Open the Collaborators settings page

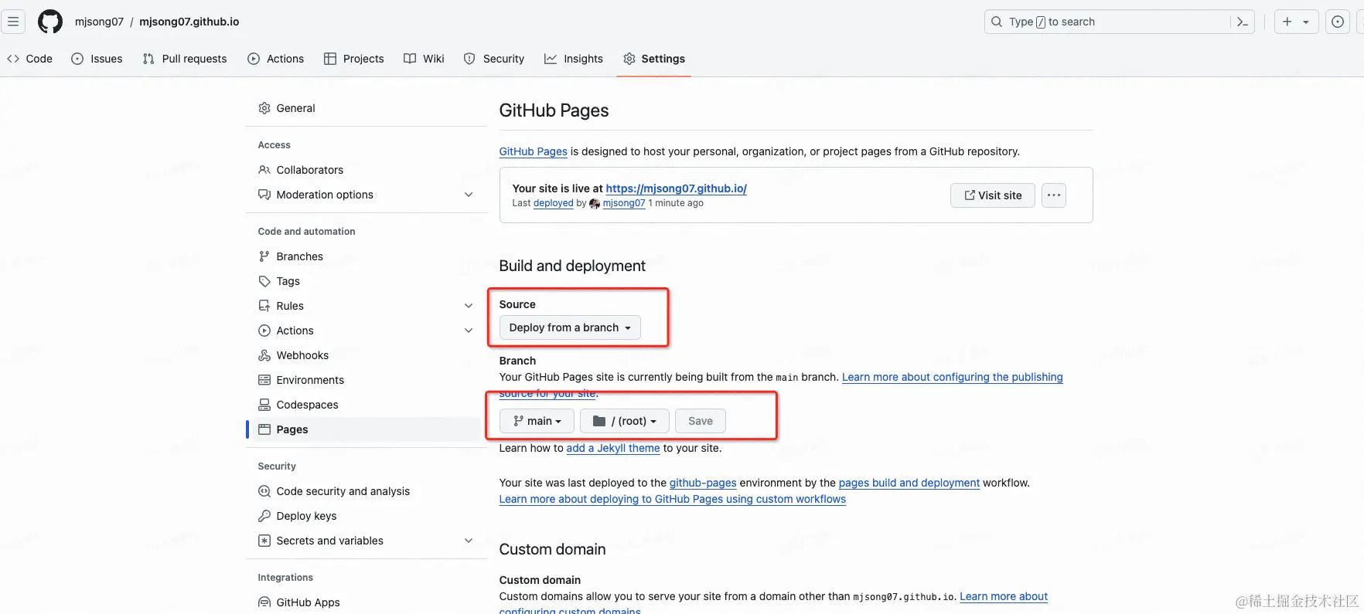click(367, 170)
